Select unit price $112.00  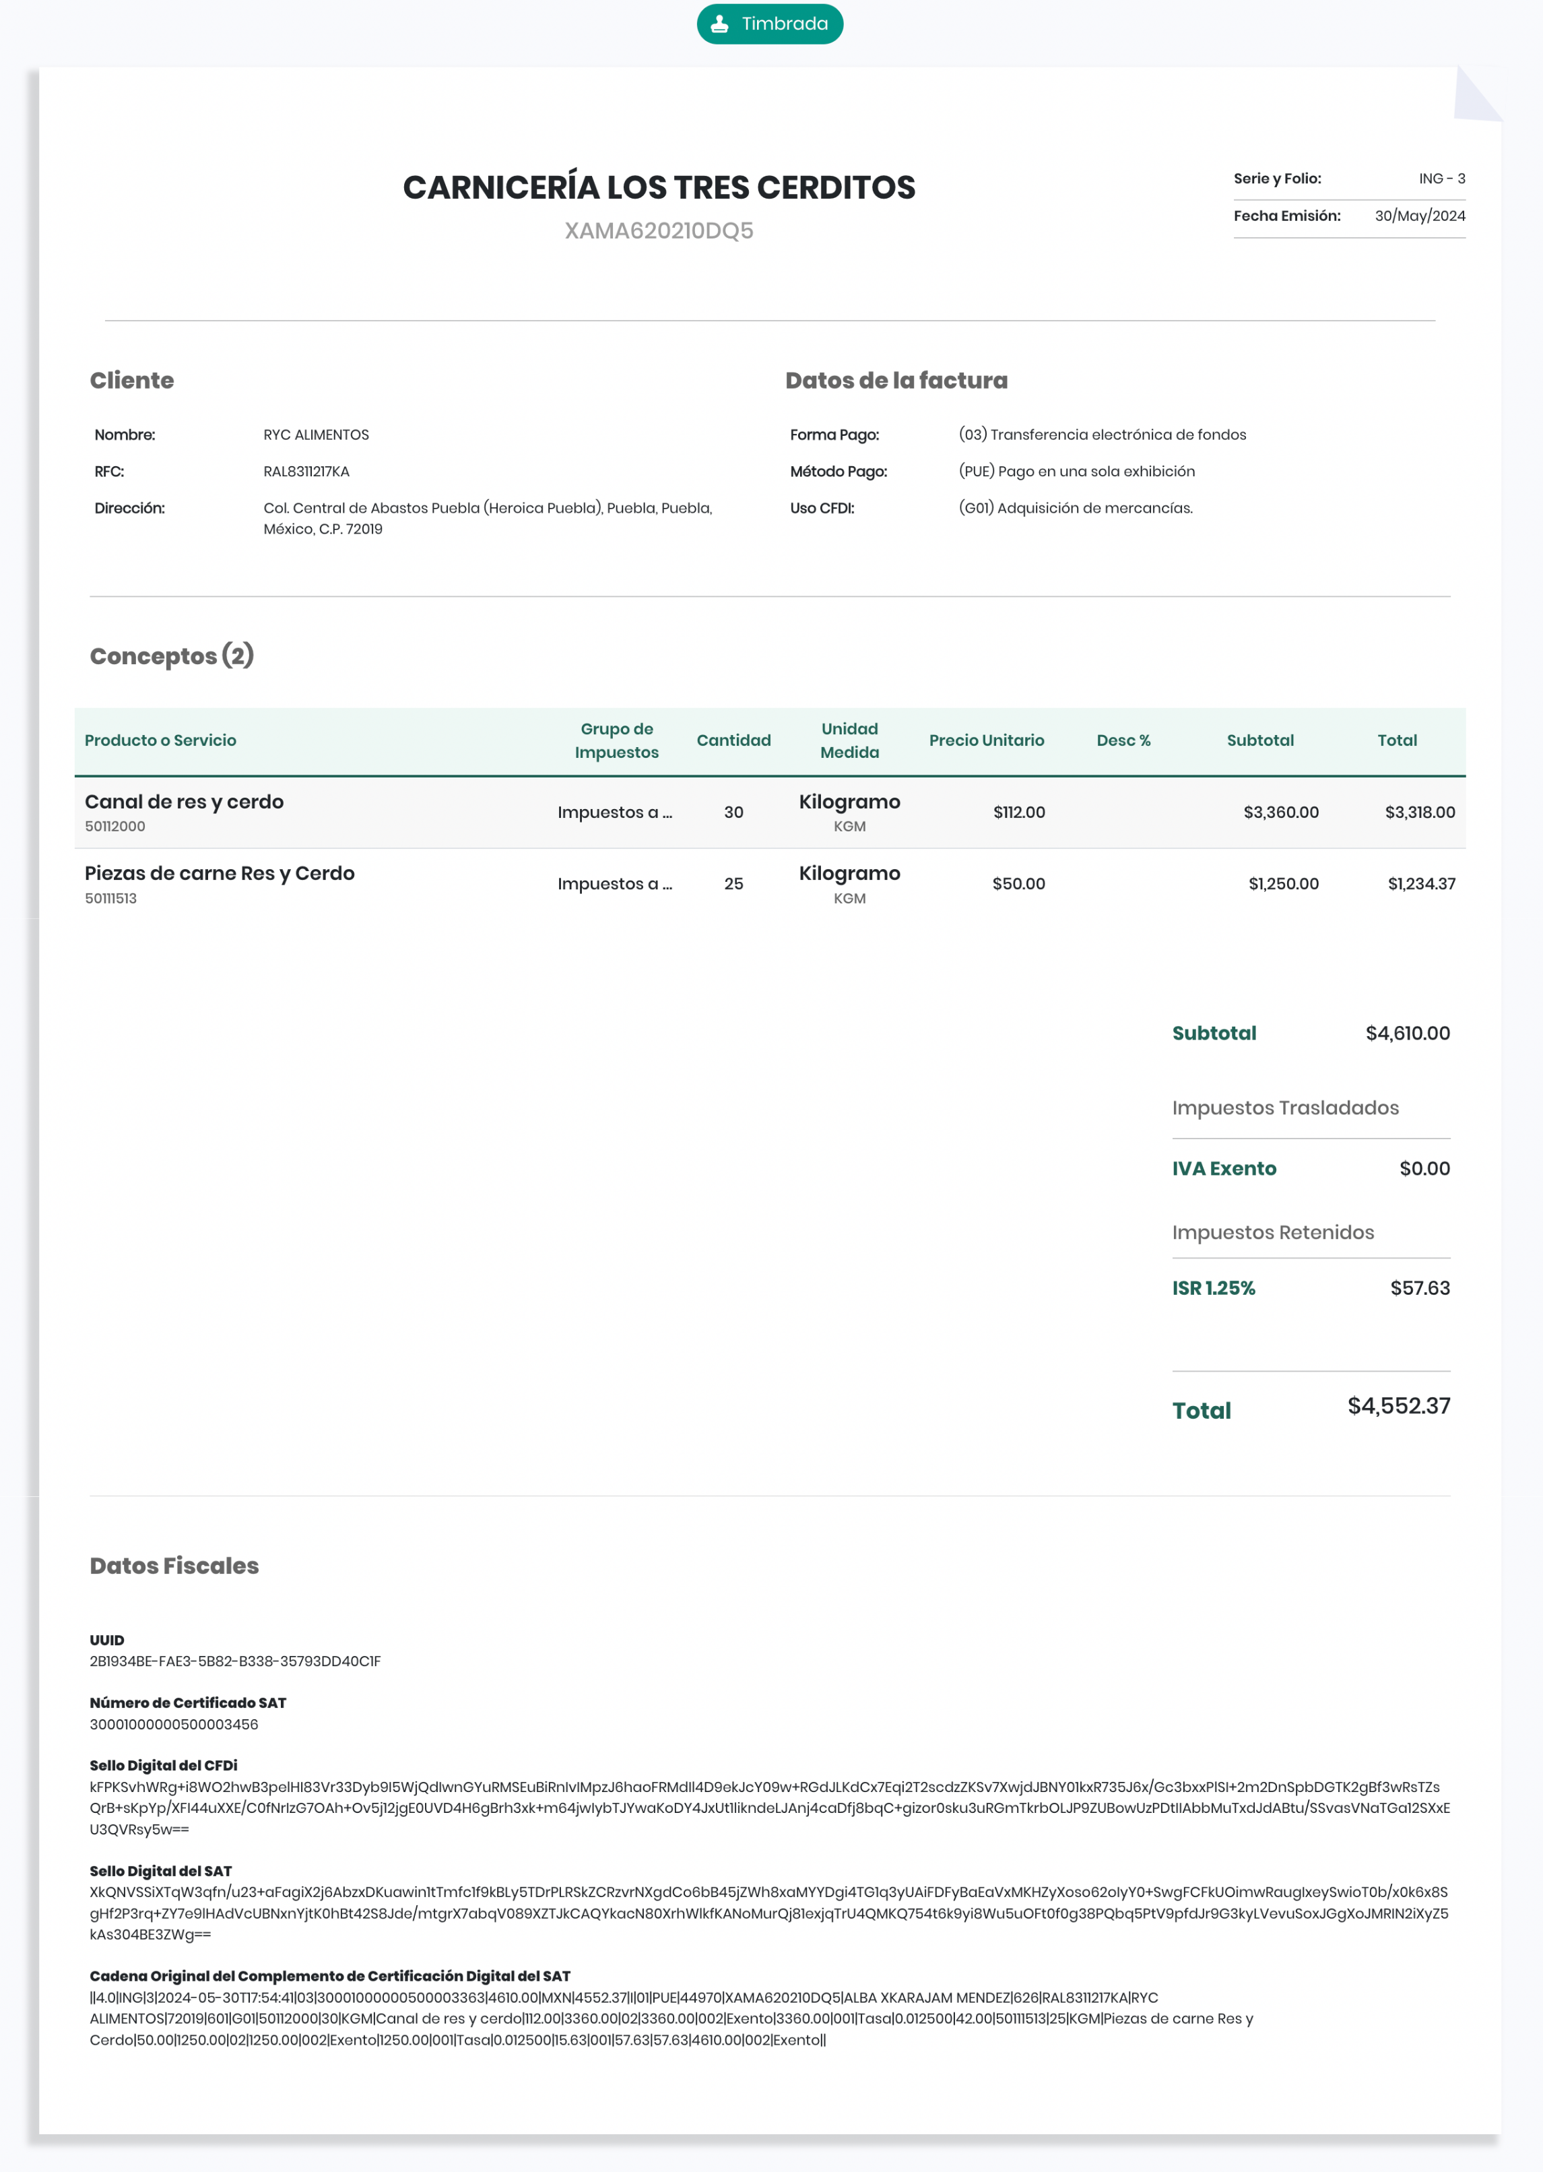coord(1018,812)
